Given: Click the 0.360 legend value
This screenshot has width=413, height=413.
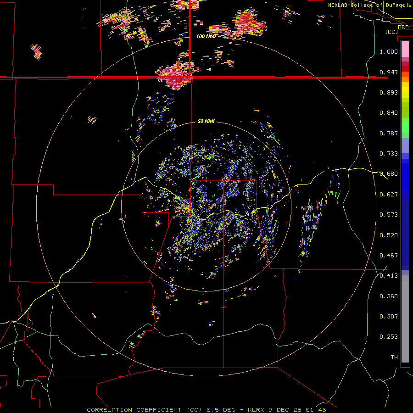Looking at the screenshot, I should pyautogui.click(x=389, y=296).
